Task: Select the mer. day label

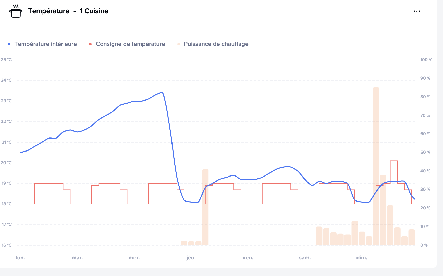Action: 134,258
